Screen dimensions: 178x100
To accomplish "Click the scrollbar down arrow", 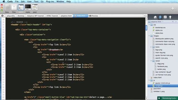I will coord(146,98).
